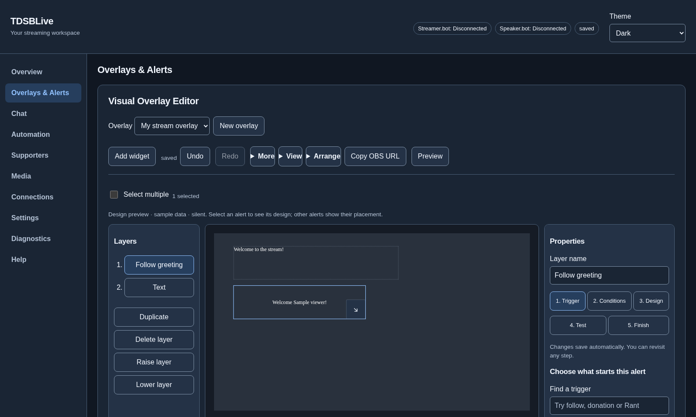Click the Visual Overlay Editor heading
The height and width of the screenshot is (417, 696).
154,101
